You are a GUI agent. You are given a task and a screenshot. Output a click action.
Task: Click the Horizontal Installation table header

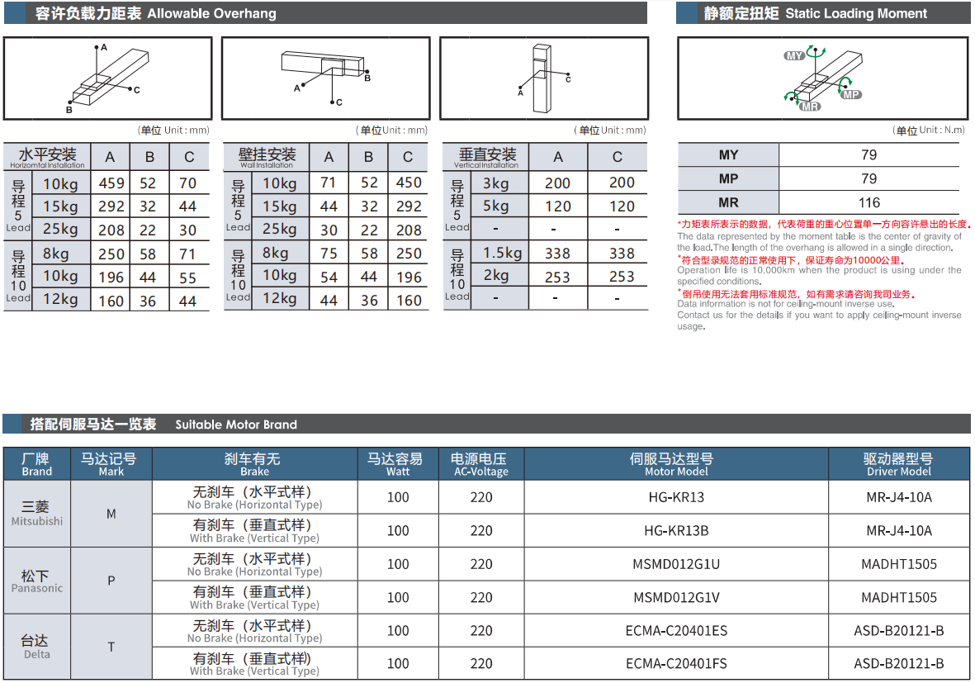[x=47, y=157]
